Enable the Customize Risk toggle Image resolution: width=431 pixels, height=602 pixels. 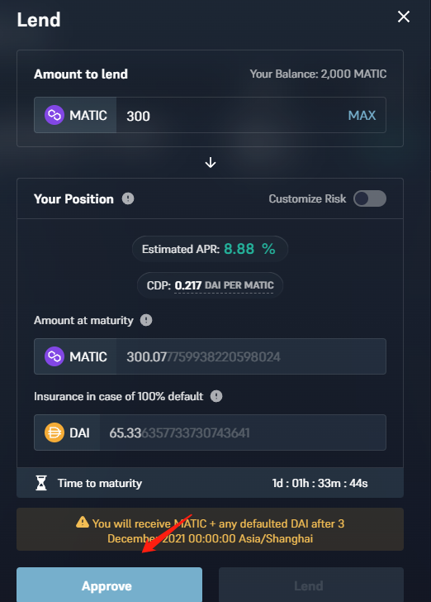pyautogui.click(x=370, y=198)
